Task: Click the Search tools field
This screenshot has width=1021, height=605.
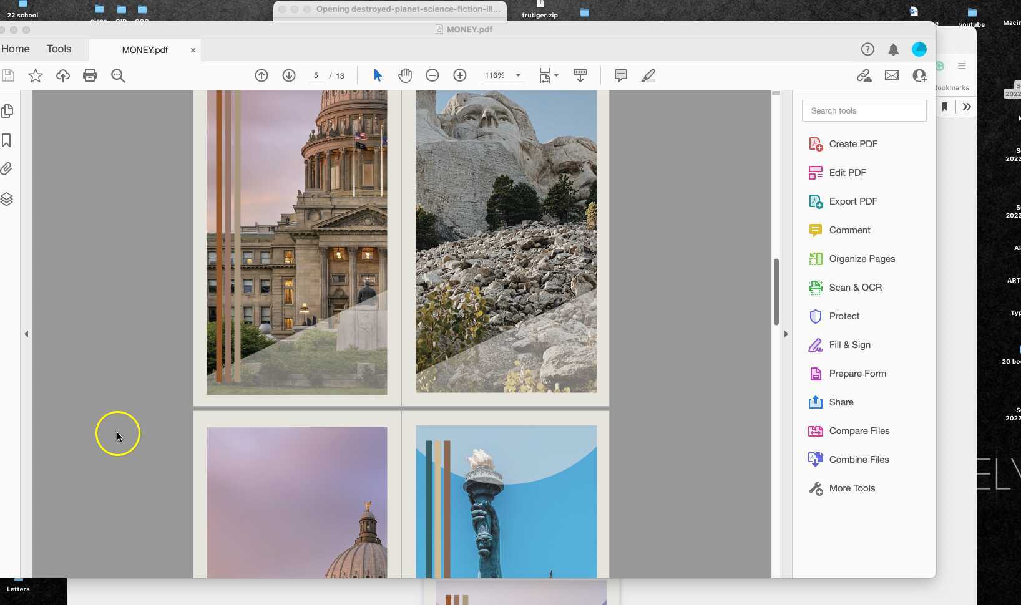Action: pos(864,111)
